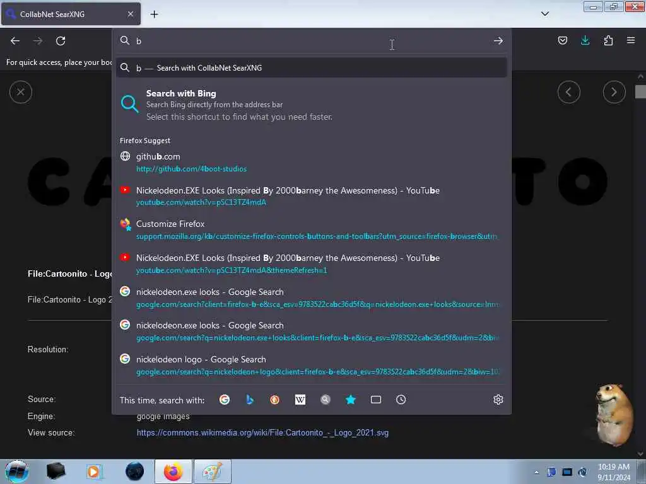Click the address bar input field
Image resolution: width=646 pixels, height=484 pixels.
point(312,41)
